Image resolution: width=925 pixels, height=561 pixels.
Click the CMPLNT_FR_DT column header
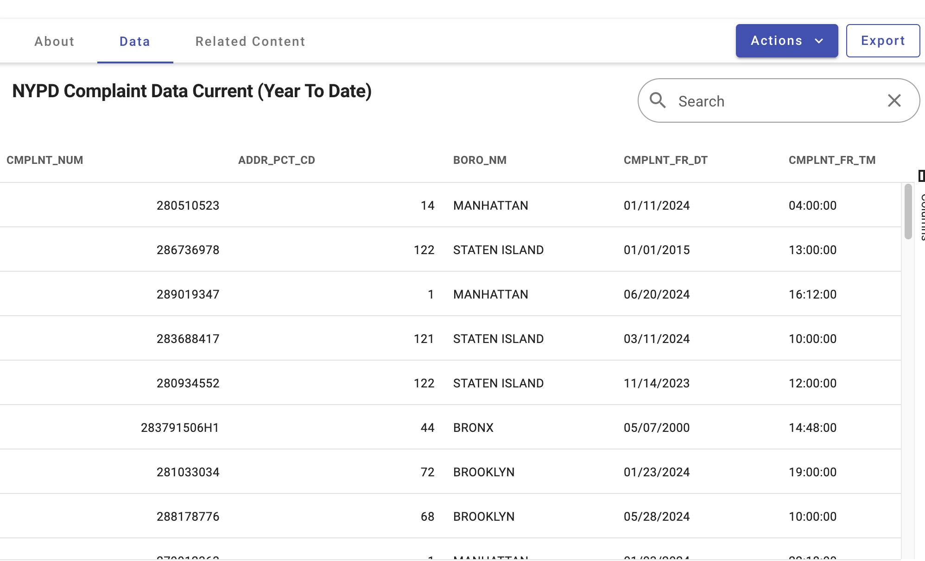click(665, 160)
